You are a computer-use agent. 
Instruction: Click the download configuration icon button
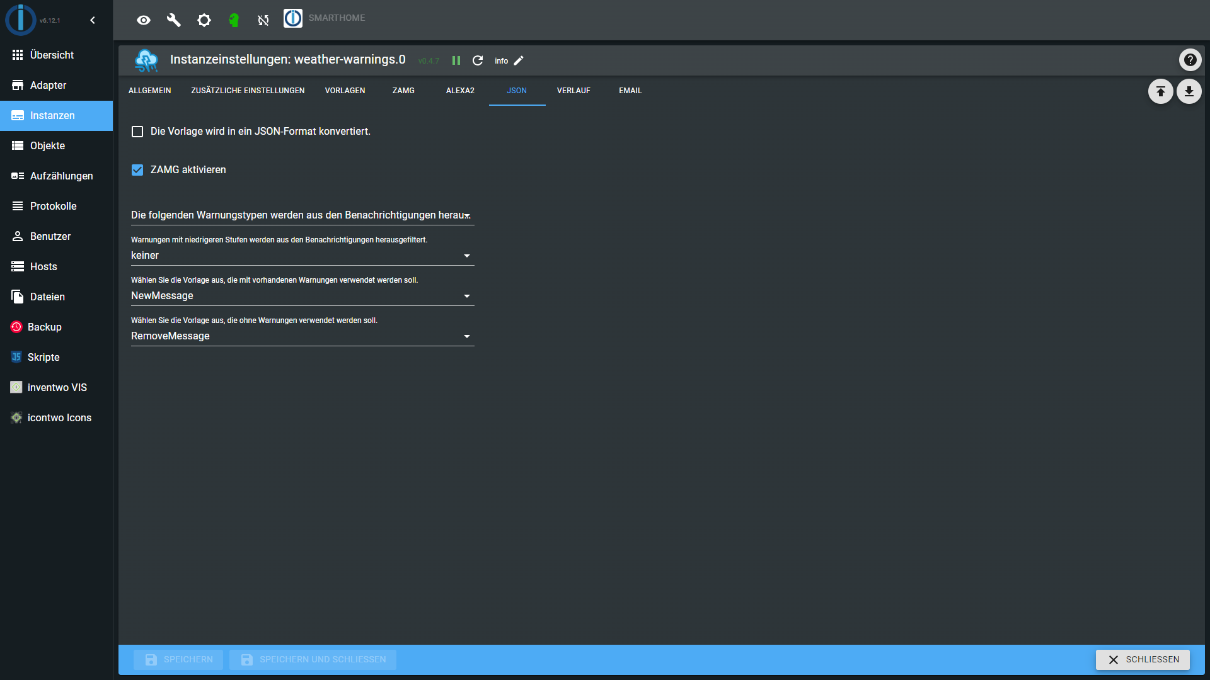coord(1189,91)
